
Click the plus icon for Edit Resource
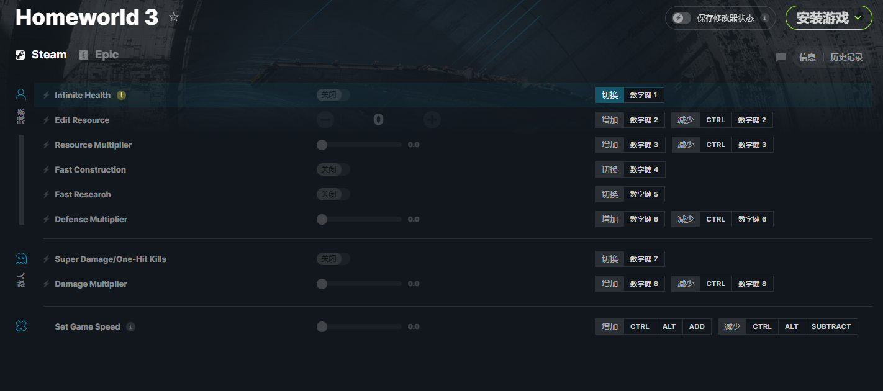(x=432, y=120)
